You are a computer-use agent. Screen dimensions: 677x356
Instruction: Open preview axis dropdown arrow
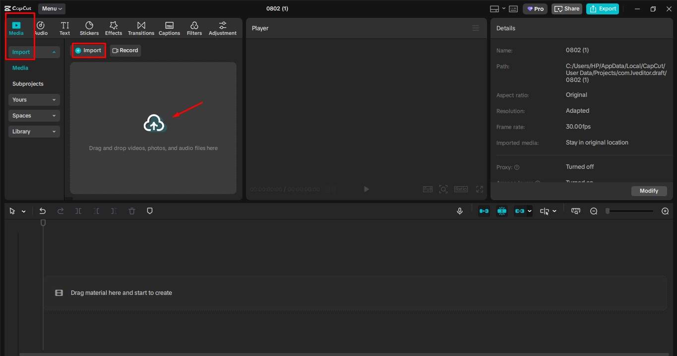[554, 211]
